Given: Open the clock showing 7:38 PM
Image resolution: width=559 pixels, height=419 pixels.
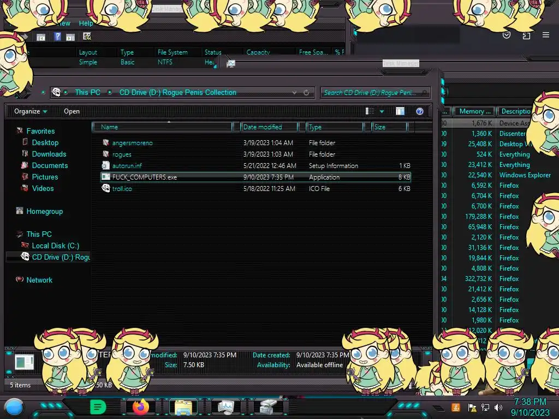Looking at the screenshot, I should pyautogui.click(x=530, y=407).
